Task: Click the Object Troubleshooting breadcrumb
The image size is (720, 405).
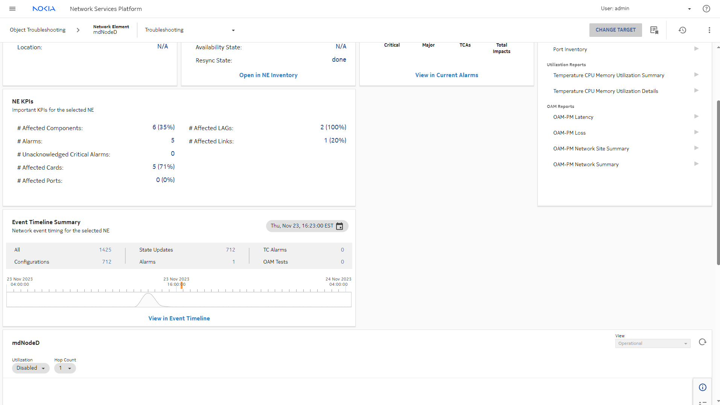Action: pos(38,30)
